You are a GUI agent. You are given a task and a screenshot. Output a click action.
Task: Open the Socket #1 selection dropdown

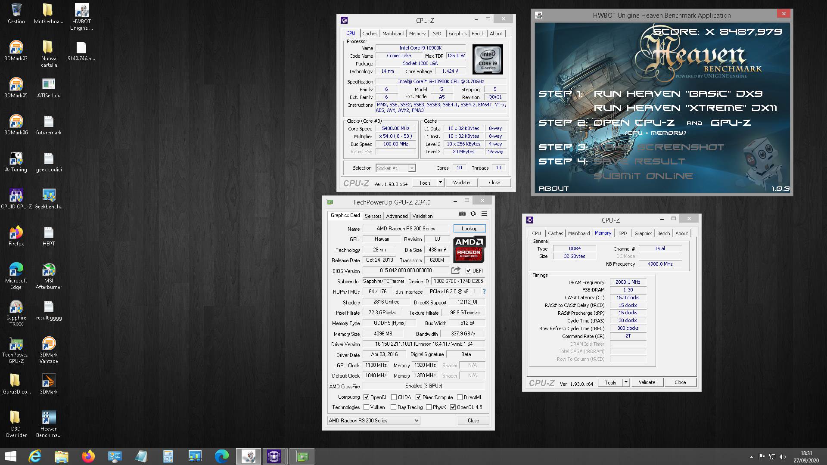click(x=395, y=168)
